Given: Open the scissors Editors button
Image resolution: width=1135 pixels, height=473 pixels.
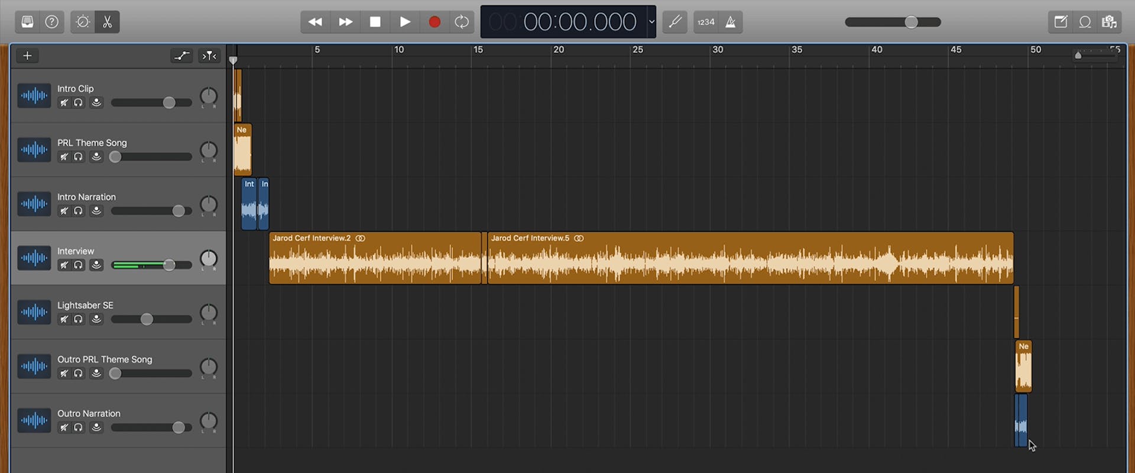Looking at the screenshot, I should tap(107, 22).
